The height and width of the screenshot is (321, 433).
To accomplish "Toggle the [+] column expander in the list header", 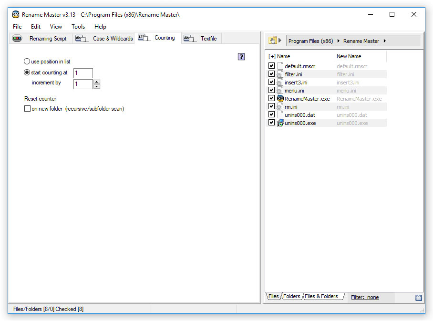I will (x=272, y=56).
